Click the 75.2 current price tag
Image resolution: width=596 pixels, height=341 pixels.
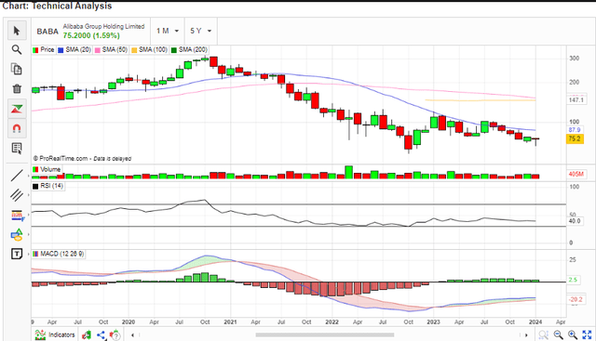[575, 138]
